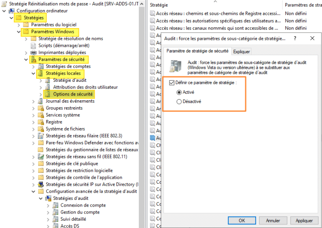
Task: Select Pare-feu Windows Defender tree item
Action: pyautogui.click(x=92, y=143)
